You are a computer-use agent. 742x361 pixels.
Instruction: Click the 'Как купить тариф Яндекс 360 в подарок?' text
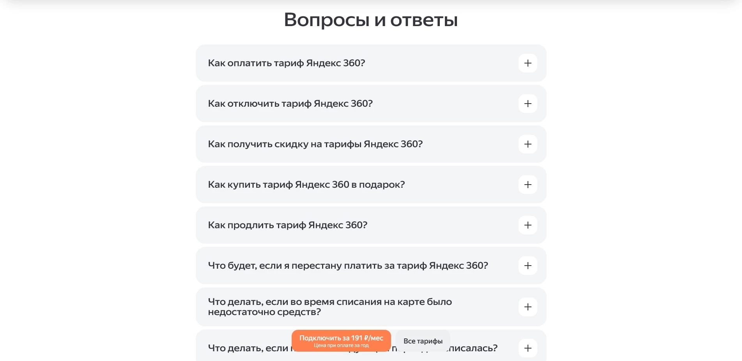click(x=306, y=184)
